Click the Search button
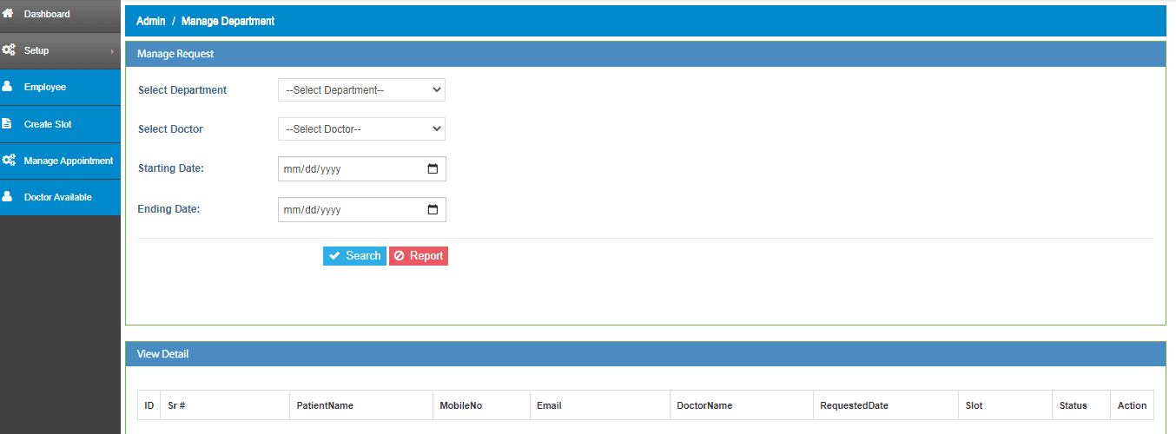 354,256
